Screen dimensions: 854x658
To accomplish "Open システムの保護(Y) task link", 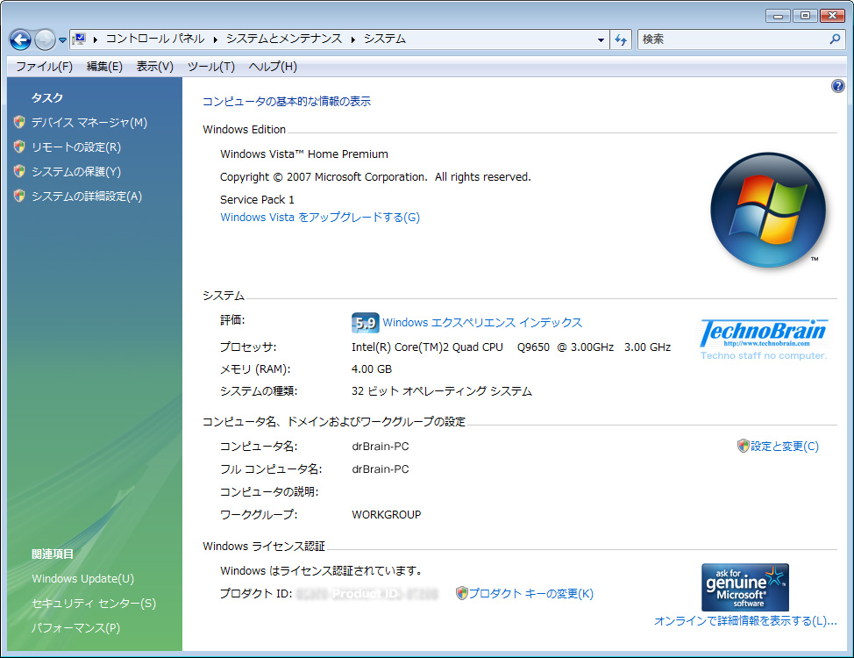I will point(76,172).
